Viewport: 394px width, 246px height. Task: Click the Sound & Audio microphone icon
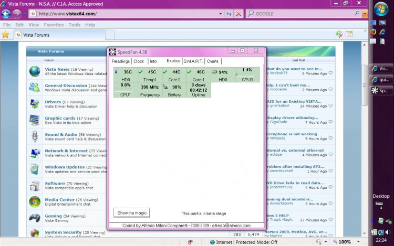(x=35, y=136)
